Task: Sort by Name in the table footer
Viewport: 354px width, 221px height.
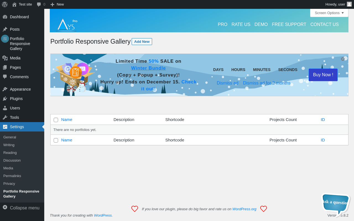Action: point(67,140)
